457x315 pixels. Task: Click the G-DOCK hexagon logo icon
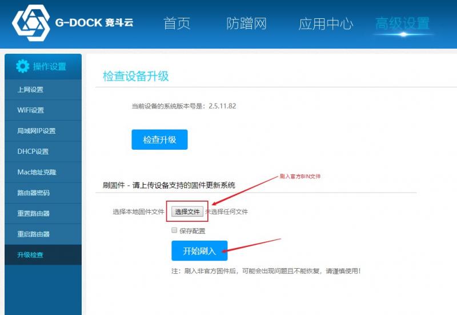[31, 24]
